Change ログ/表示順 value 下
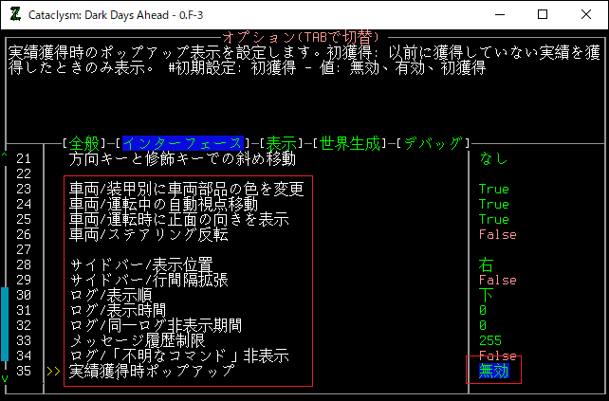 click(486, 295)
